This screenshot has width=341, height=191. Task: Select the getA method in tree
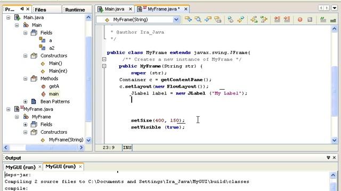point(54,86)
